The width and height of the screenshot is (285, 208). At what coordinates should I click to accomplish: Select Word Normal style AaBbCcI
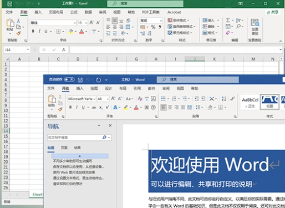pyautogui.click(x=250, y=102)
